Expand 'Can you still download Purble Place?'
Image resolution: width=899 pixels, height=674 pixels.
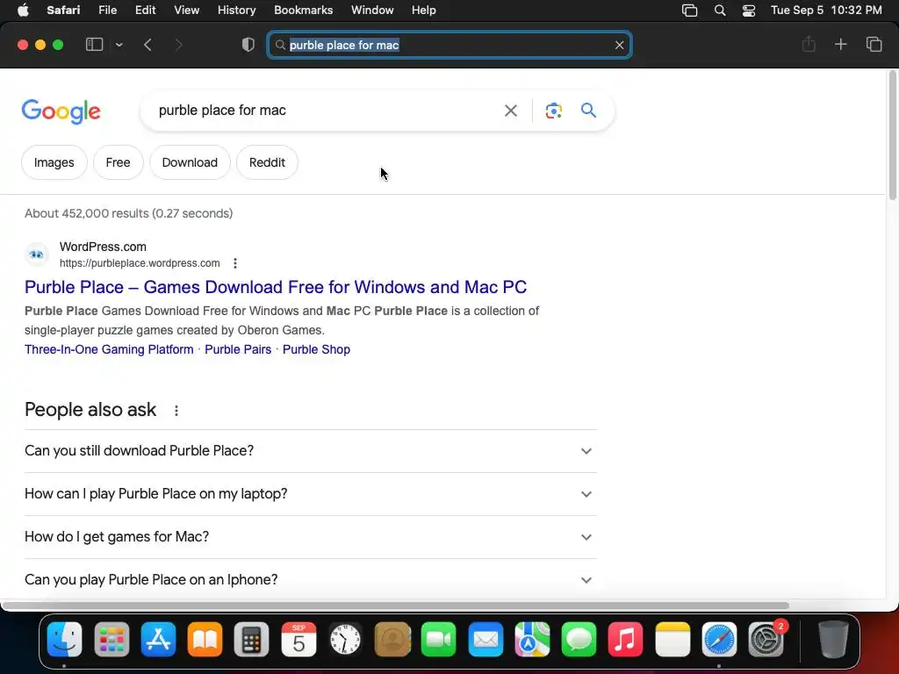point(311,451)
